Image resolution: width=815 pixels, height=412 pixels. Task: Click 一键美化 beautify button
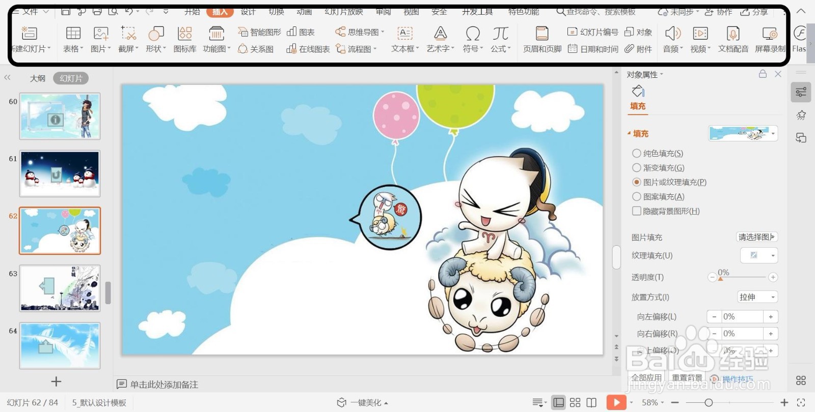362,403
